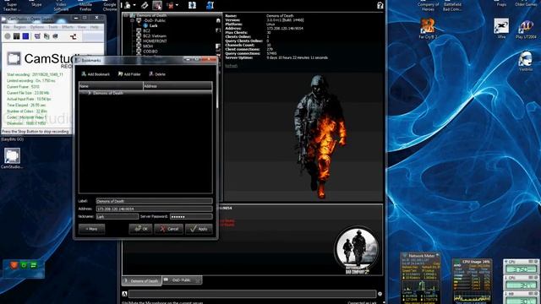Click the channel subscription toolbar icon

192,5
